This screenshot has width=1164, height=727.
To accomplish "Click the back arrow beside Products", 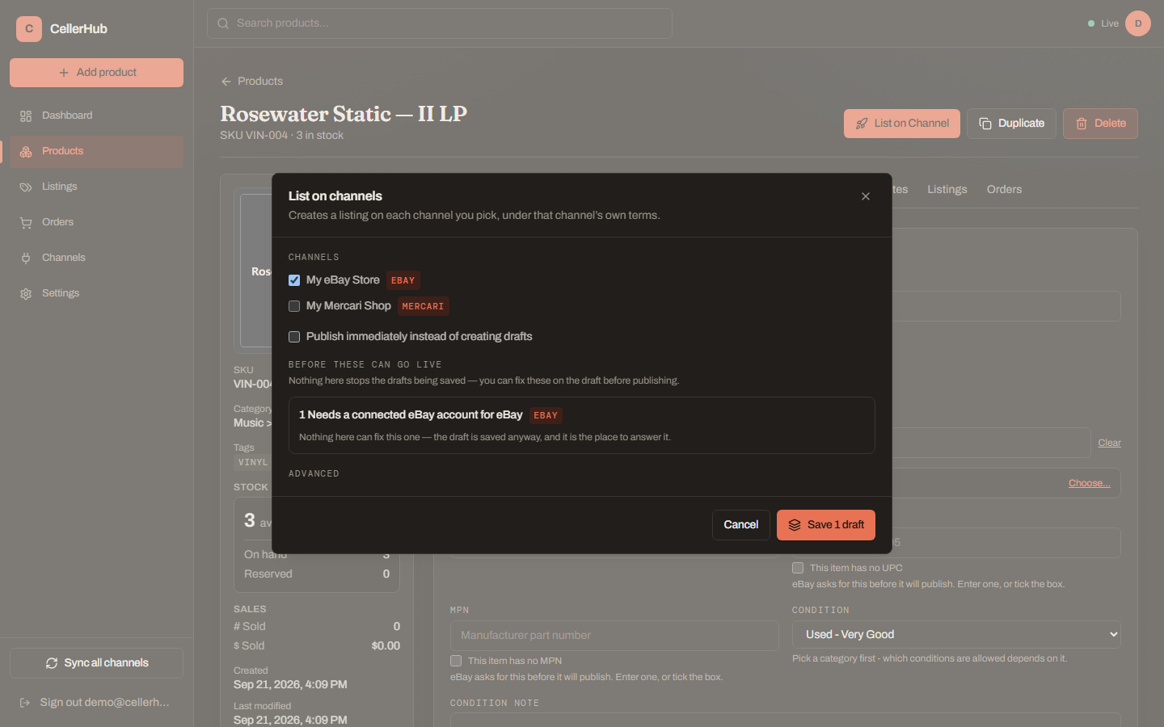I will coord(226,82).
